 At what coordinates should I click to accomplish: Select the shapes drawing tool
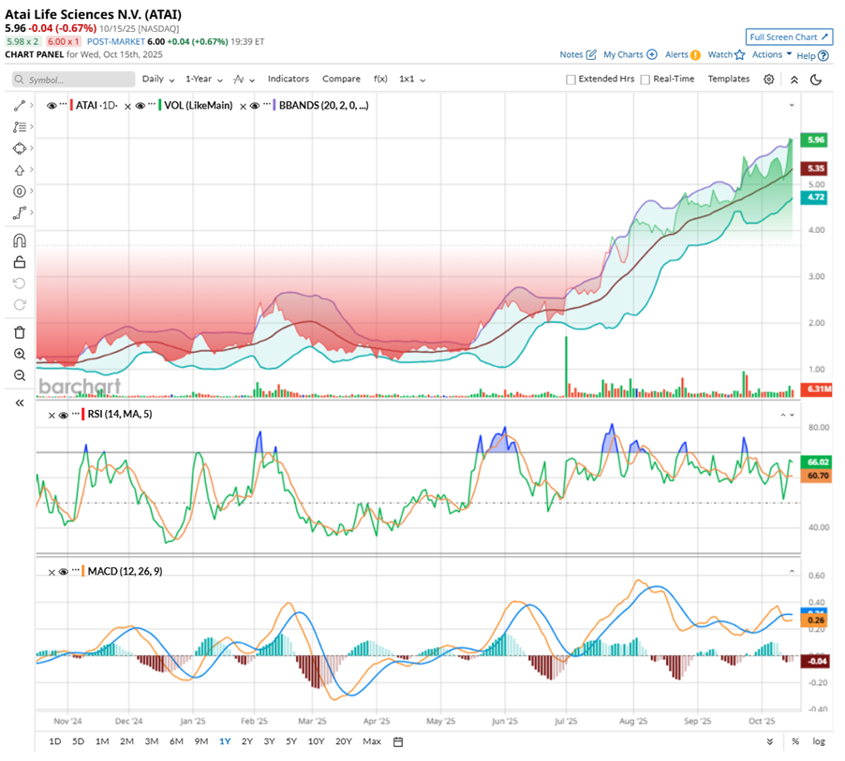[x=20, y=148]
